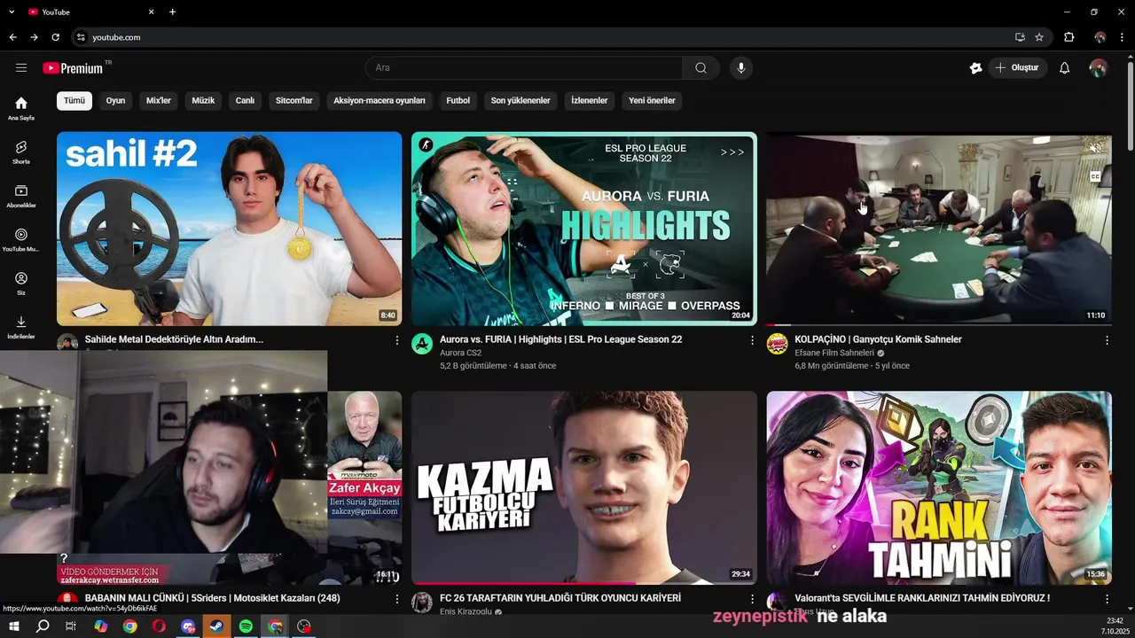Open options menu for FC 26 TARAFTARIN video
Screen dimensions: 1135x638
[752, 599]
